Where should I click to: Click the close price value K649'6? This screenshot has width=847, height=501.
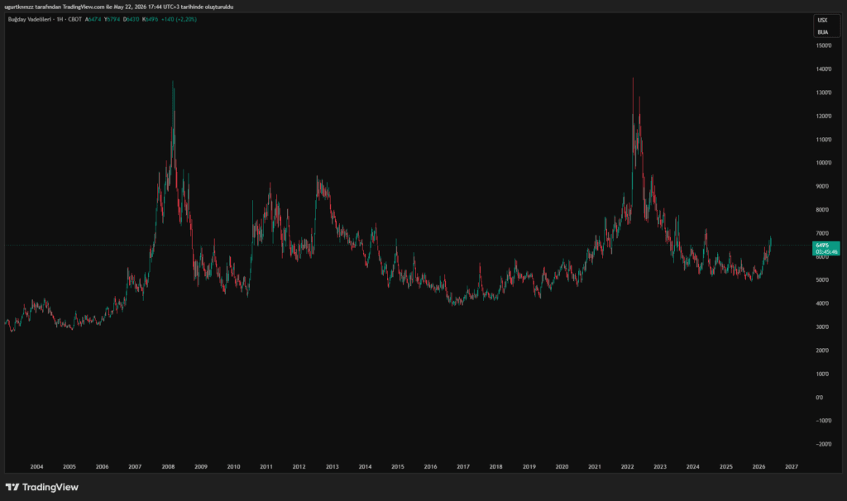pyautogui.click(x=151, y=20)
